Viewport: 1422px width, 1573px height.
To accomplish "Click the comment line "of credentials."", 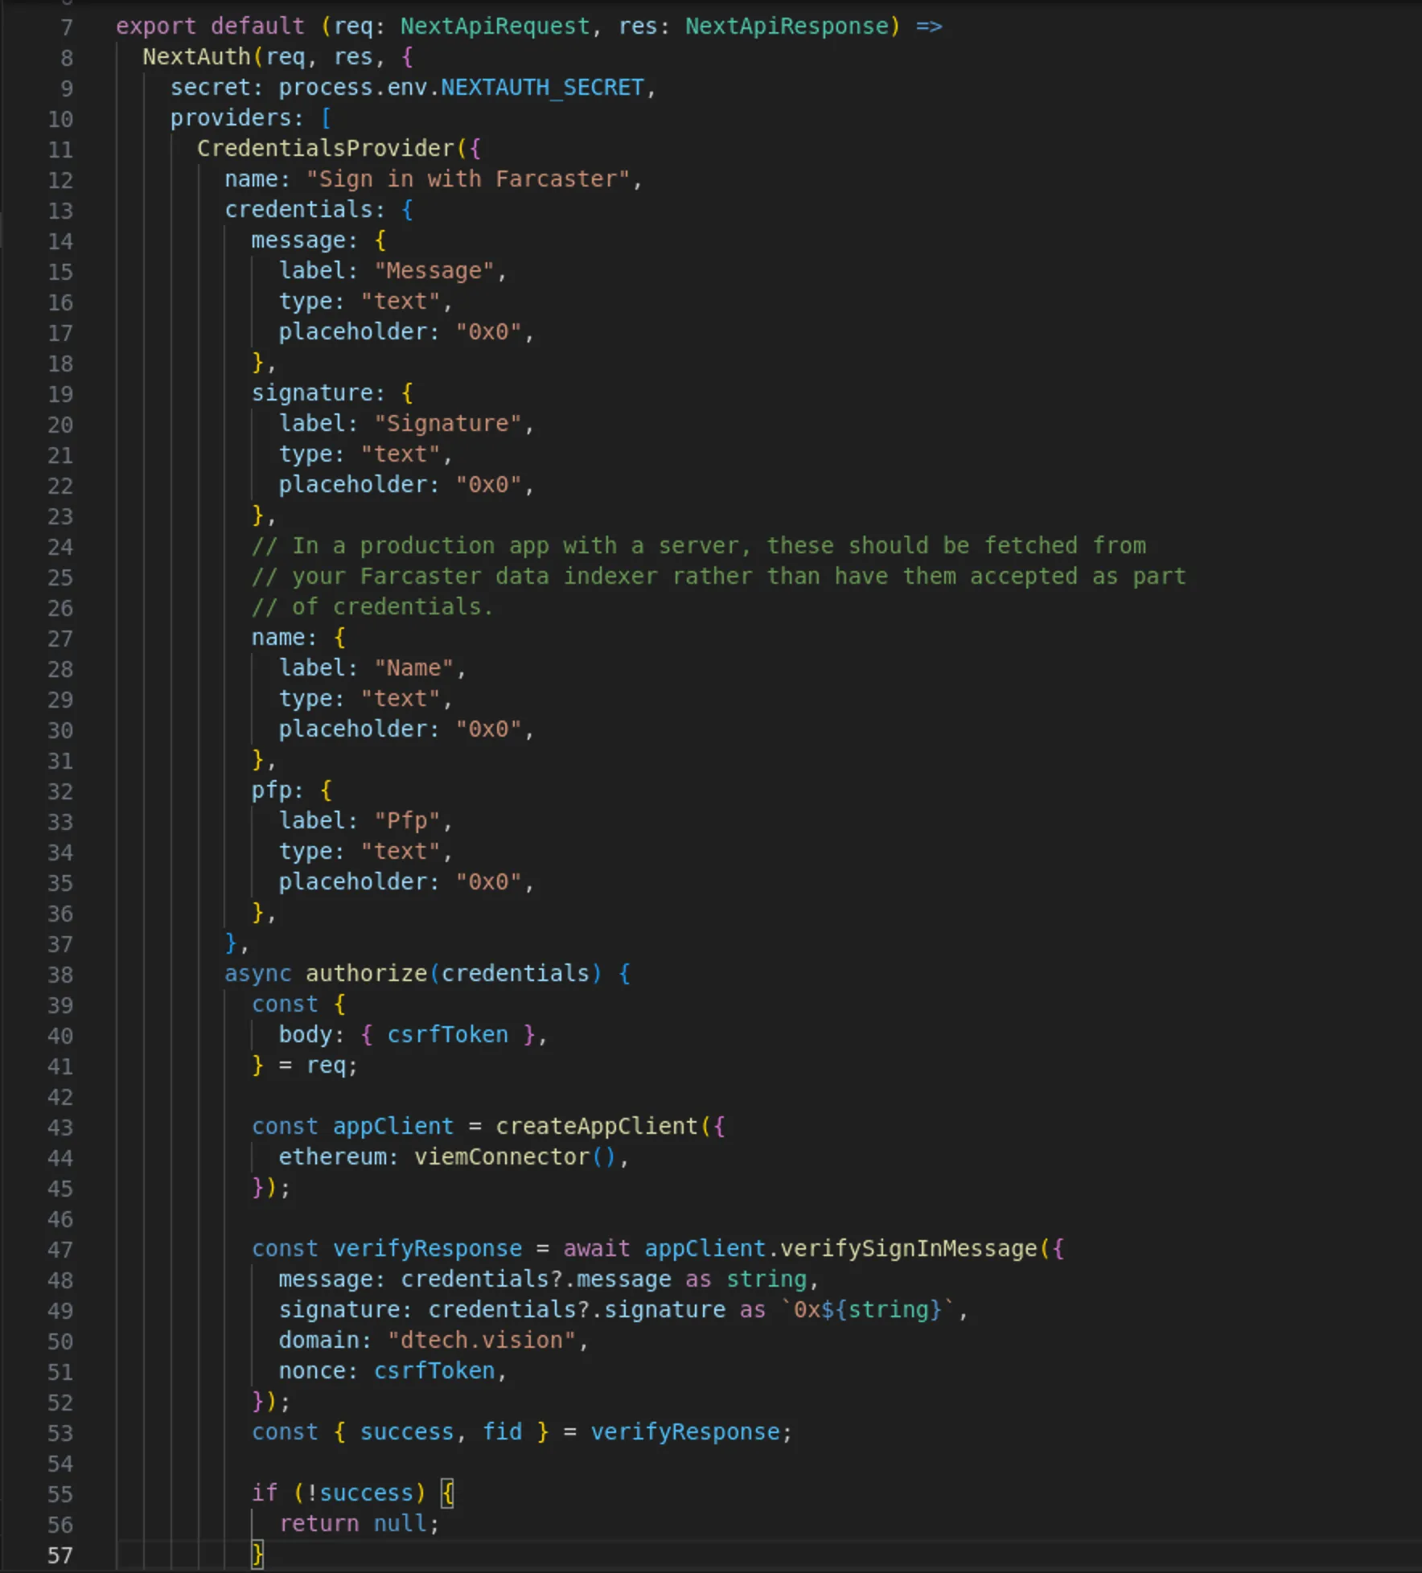I will click(x=373, y=607).
